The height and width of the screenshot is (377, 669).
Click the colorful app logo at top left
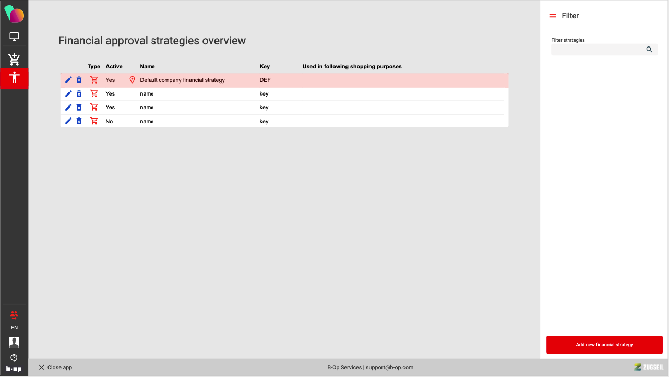(x=14, y=15)
